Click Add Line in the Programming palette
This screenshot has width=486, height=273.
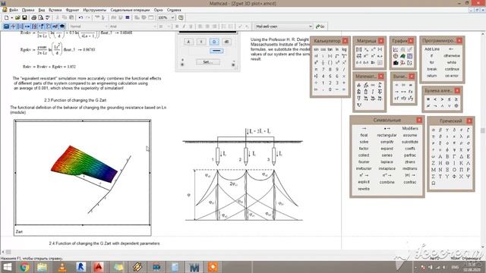432,49
